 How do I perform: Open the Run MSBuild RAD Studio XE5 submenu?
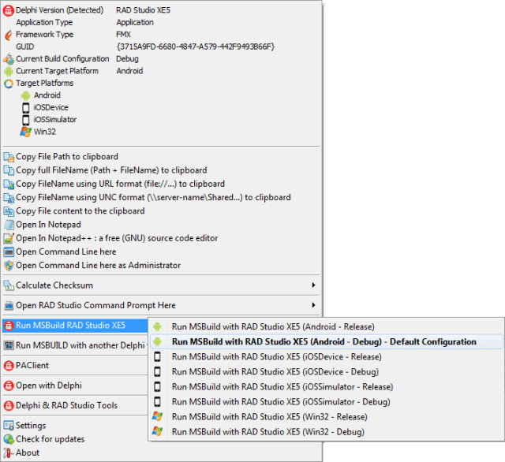coord(75,326)
